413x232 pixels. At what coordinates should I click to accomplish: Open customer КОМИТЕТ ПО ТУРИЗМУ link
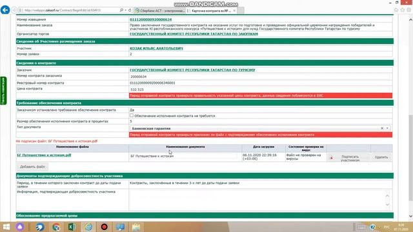pos(192,70)
